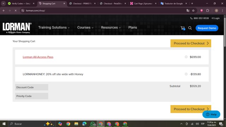The image size is (226, 127).
Task: Open the site search magnifier icon
Action: [x=190, y=28]
